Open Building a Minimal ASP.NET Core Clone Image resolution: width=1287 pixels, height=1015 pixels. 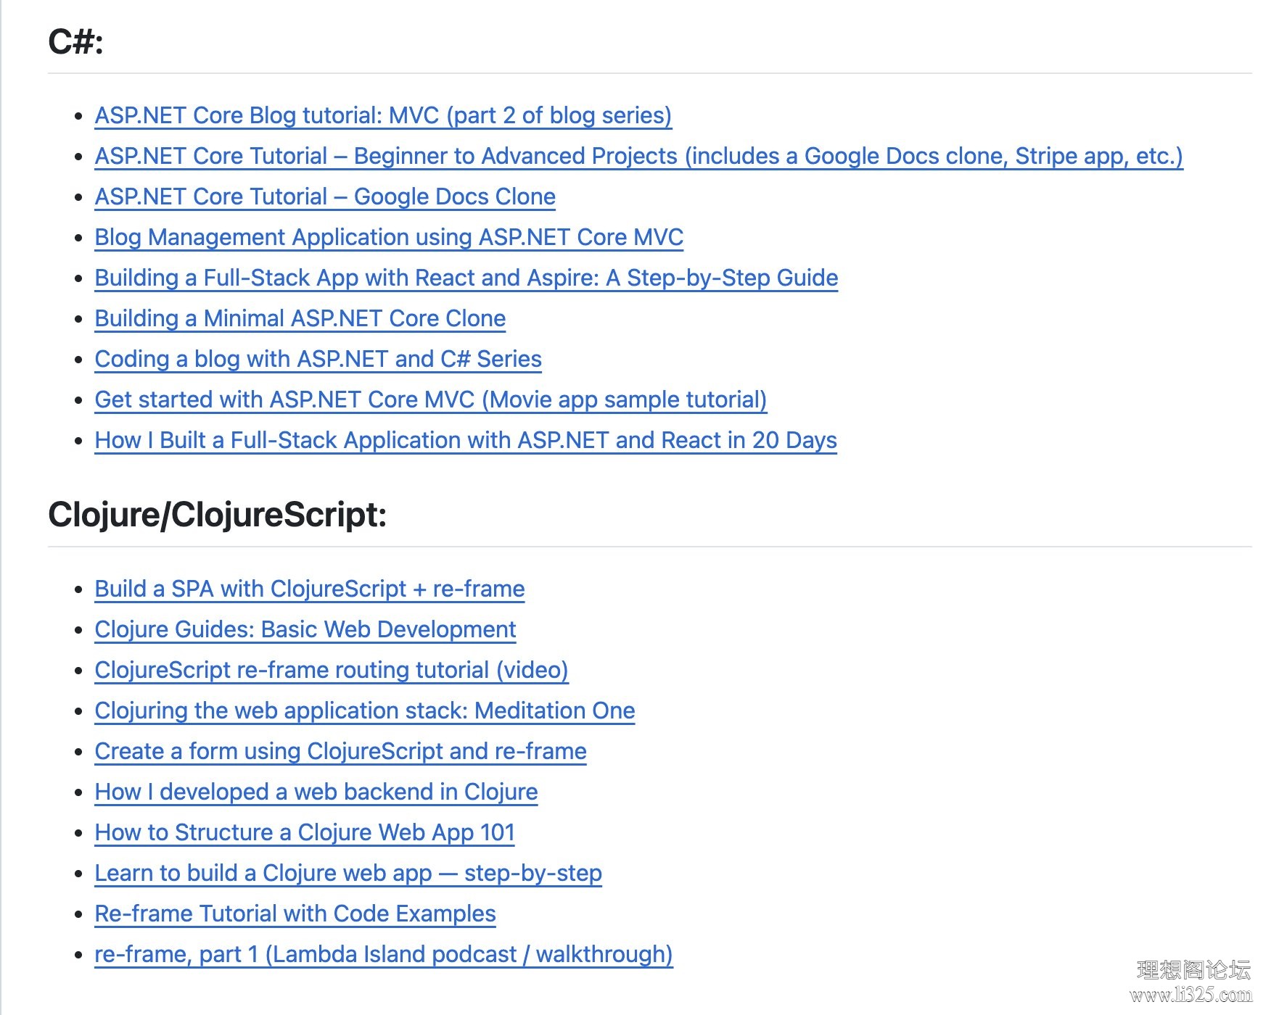point(300,318)
